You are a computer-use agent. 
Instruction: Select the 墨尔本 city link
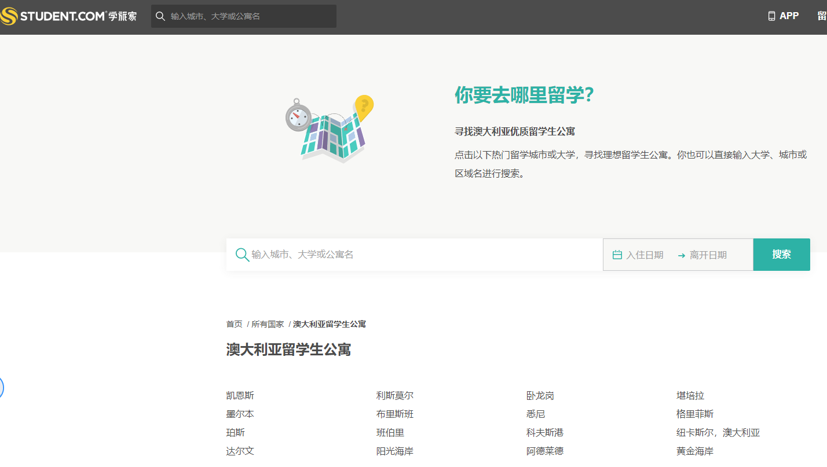tap(240, 414)
